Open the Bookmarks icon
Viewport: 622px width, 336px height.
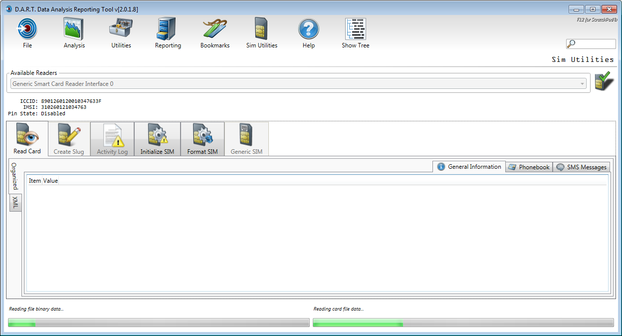tap(215, 29)
